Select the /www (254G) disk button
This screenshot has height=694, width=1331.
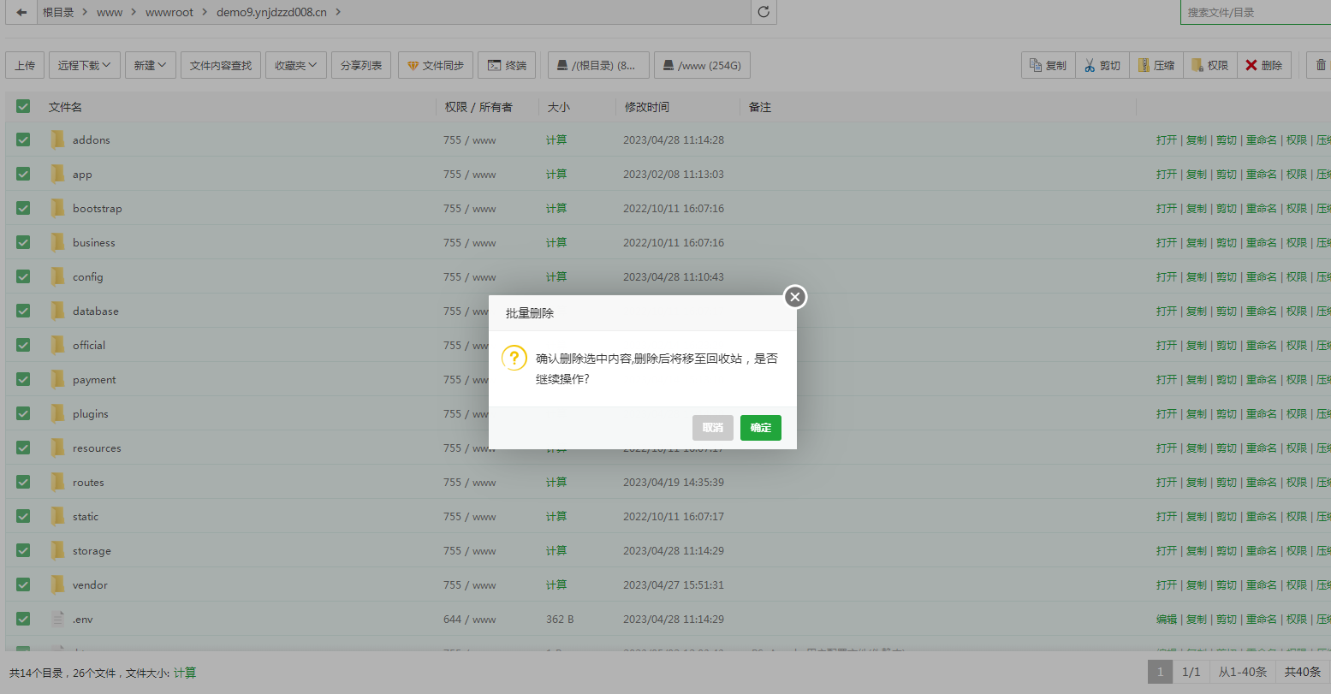702,65
